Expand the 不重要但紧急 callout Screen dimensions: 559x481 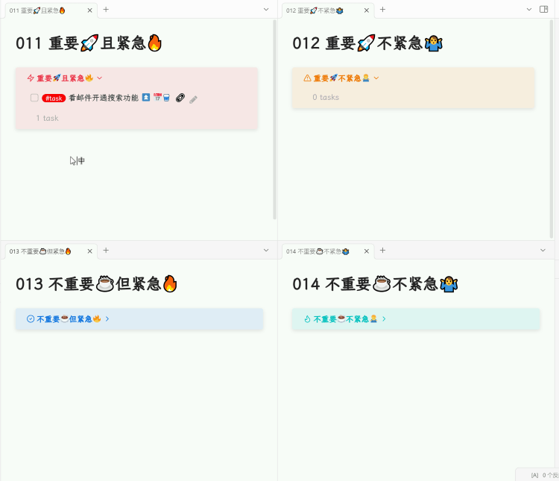(107, 318)
